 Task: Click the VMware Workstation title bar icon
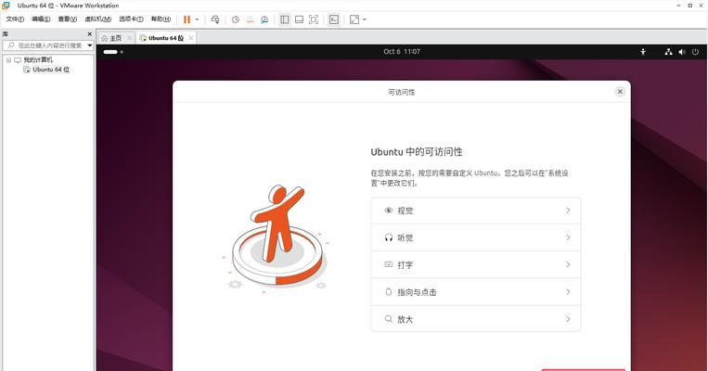pyautogui.click(x=6, y=6)
